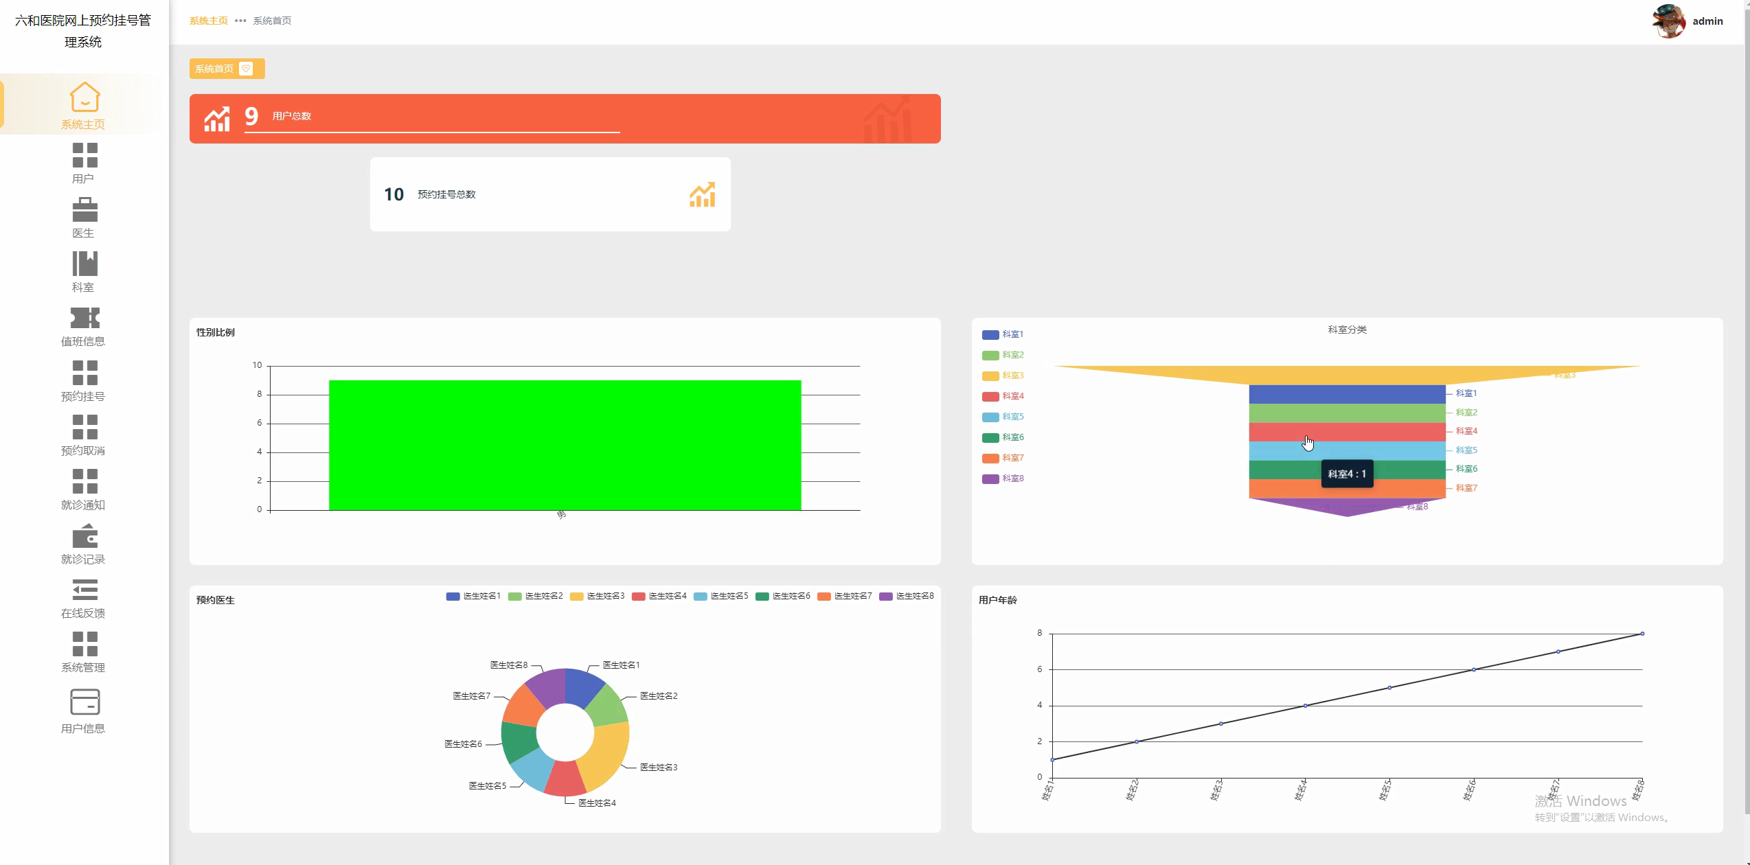1750x865 pixels.
Task: Click the admin avatar picture
Action: coord(1668,21)
